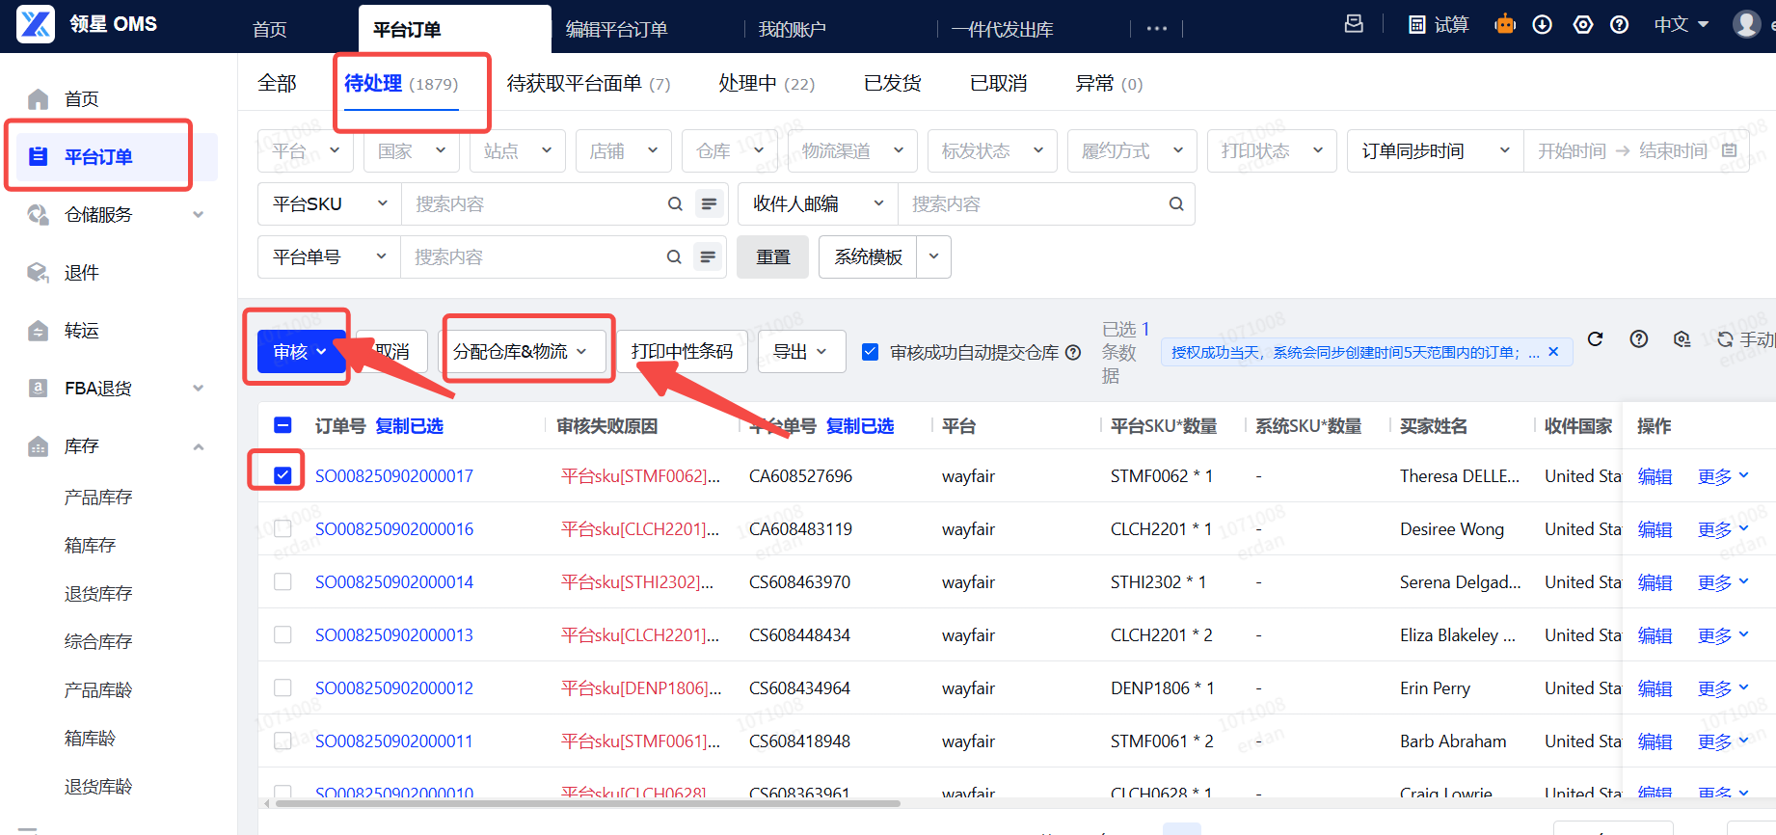1776x835 pixels.
Task: Open the 物流渠道 filter dropdown
Action: coord(852,150)
